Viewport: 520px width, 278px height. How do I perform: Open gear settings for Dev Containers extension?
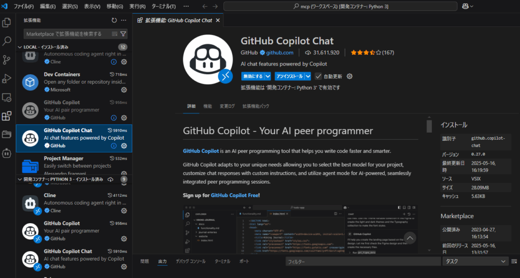[124, 89]
